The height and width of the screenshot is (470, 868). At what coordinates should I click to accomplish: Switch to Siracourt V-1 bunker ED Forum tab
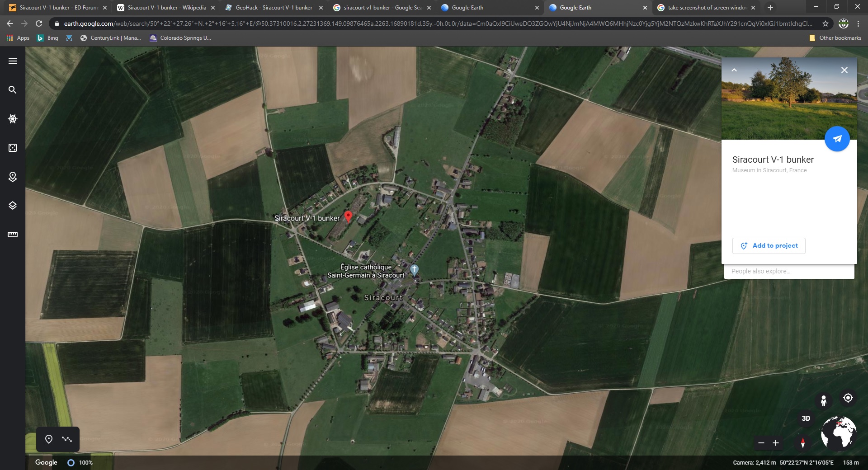[x=58, y=8]
